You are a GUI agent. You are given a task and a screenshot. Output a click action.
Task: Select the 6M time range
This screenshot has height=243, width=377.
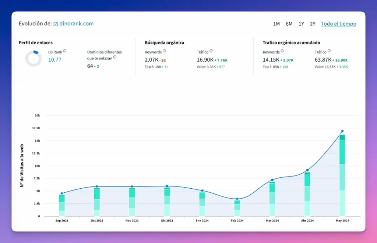[x=289, y=24]
